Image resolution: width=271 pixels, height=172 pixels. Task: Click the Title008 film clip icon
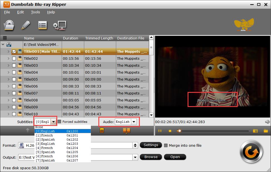(20, 100)
